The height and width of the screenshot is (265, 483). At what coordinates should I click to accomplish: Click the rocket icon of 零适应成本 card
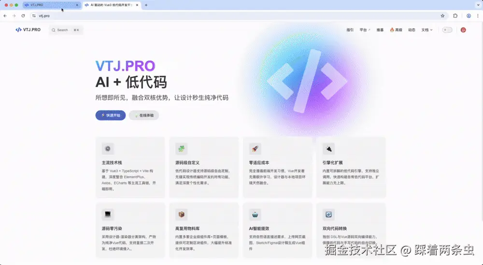click(255, 149)
